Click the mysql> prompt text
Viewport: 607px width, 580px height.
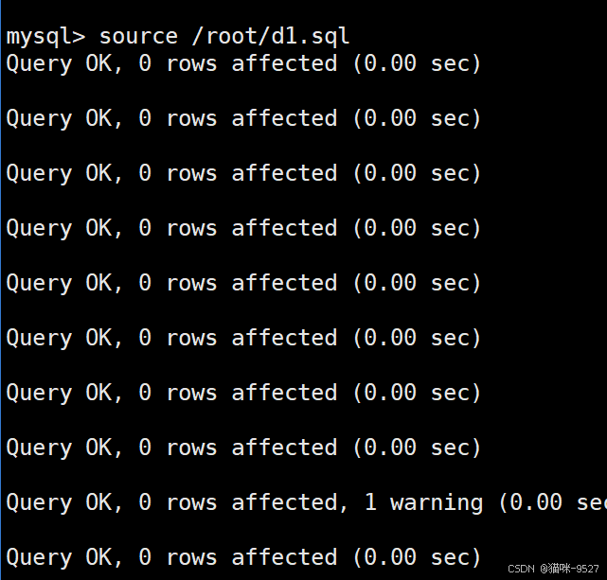click(x=45, y=37)
